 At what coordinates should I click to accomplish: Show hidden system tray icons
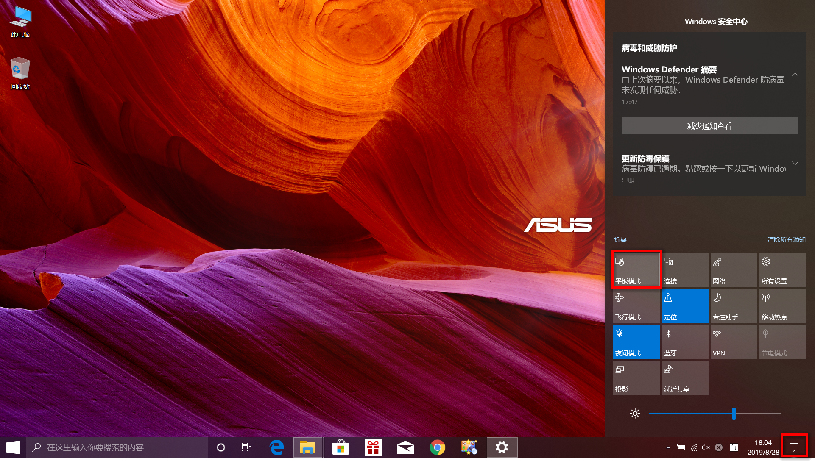click(x=668, y=447)
